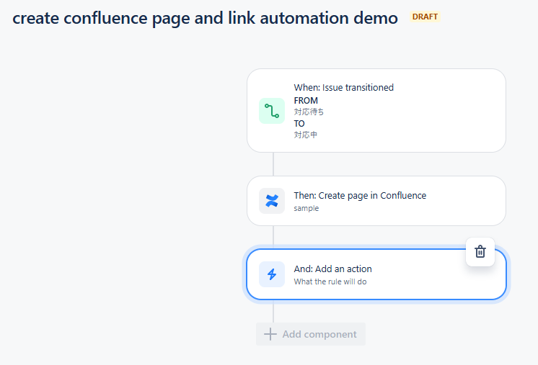Viewport: 538px width, 365px height.
Task: Delete the action using the trash icon
Action: point(480,252)
